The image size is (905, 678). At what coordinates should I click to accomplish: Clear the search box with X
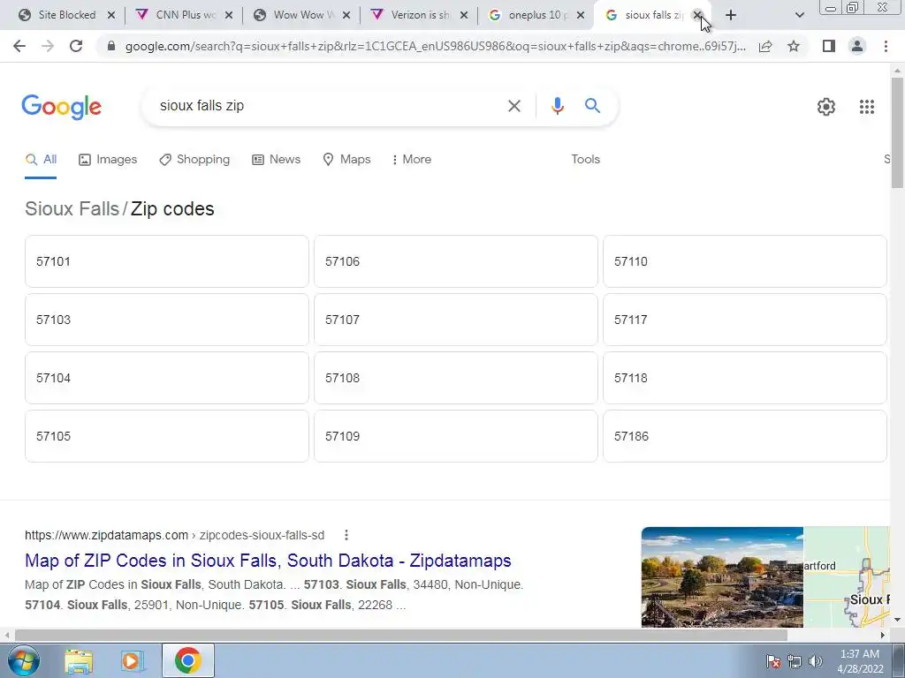[x=513, y=106]
